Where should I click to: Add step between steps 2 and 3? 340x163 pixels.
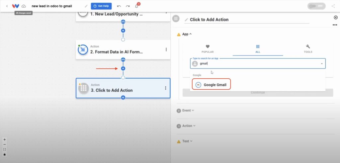coord(123,68)
